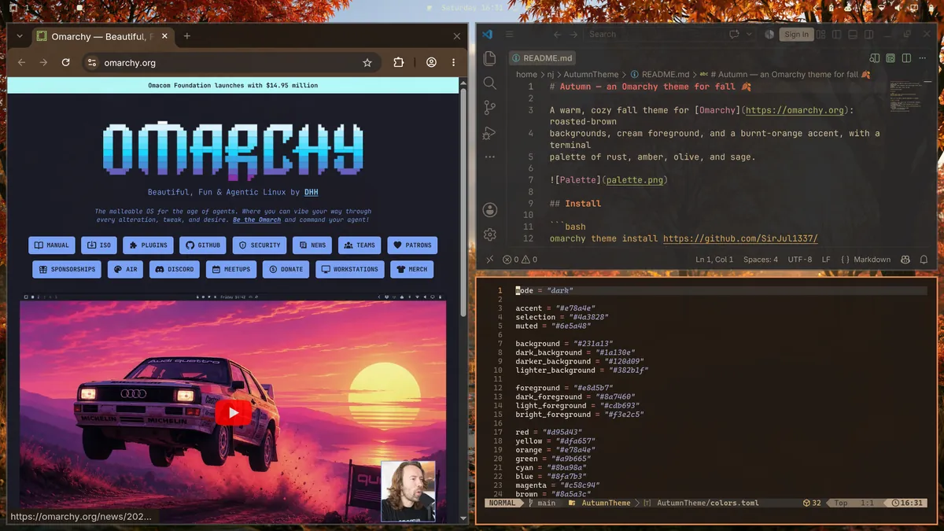Change Spaces: 4 indentation setting
The image size is (944, 531).
click(x=761, y=259)
